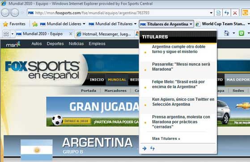Click the blue arrow icon in the Titulares flyout
Viewport: 250px width, 162px height.
(x=144, y=148)
